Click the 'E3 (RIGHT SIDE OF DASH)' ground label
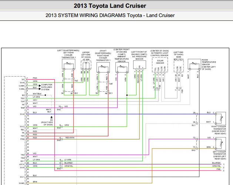The width and height of the screenshot is (233, 185). pos(47,122)
